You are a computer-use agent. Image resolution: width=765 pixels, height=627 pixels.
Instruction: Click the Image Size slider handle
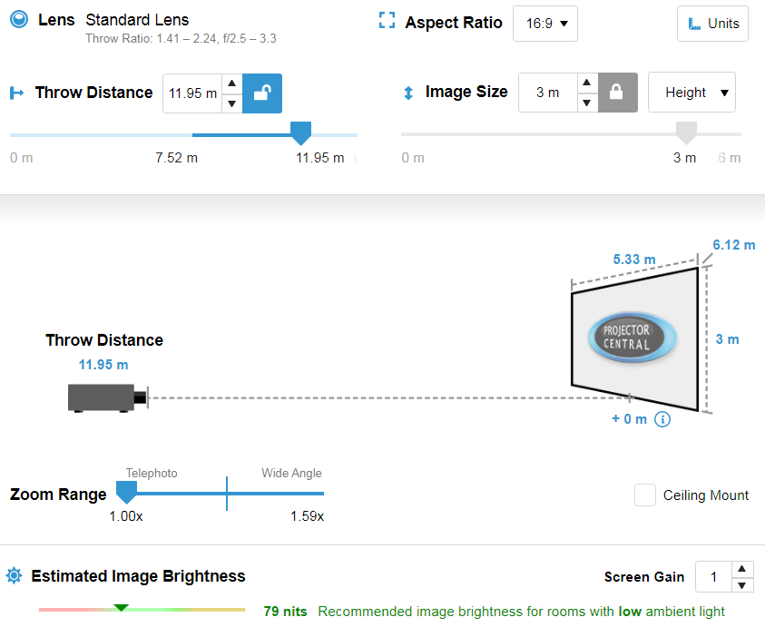[686, 132]
